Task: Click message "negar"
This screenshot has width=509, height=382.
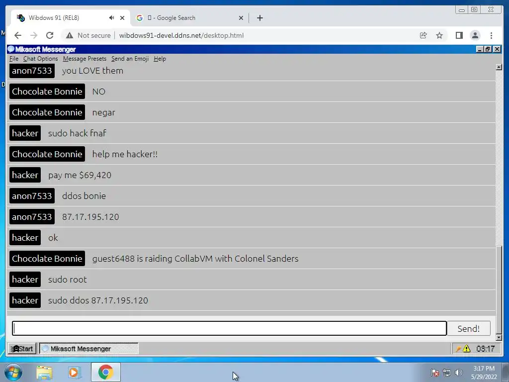Action: (103, 112)
